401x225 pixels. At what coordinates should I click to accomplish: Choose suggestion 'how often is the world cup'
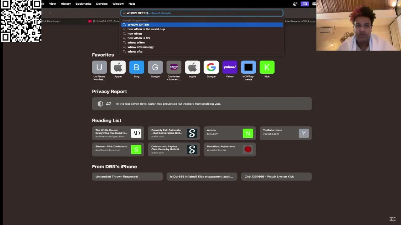tap(202, 29)
